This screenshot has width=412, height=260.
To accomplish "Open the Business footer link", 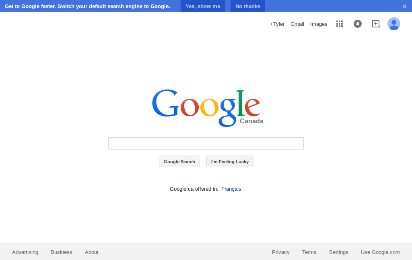I will 61,252.
